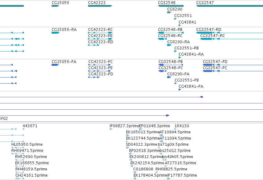Click the EK165013.5prime EST glyph

[x=128, y=135]
